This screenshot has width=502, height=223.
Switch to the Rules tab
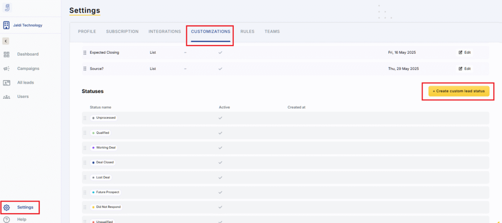click(x=247, y=31)
